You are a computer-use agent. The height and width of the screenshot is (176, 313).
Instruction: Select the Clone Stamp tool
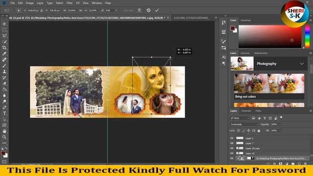pyautogui.click(x=4, y=72)
